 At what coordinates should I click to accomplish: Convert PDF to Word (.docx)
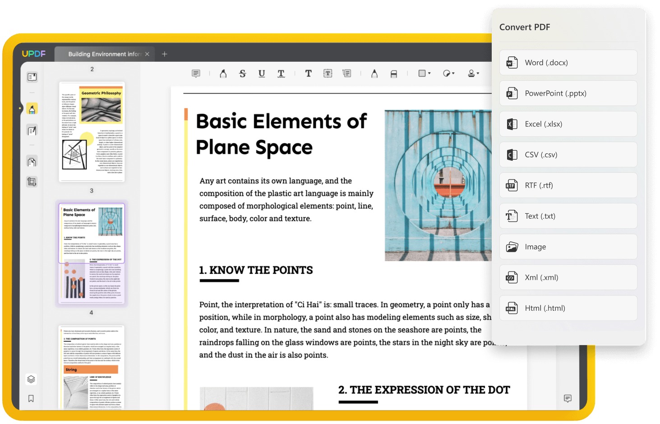pyautogui.click(x=568, y=63)
